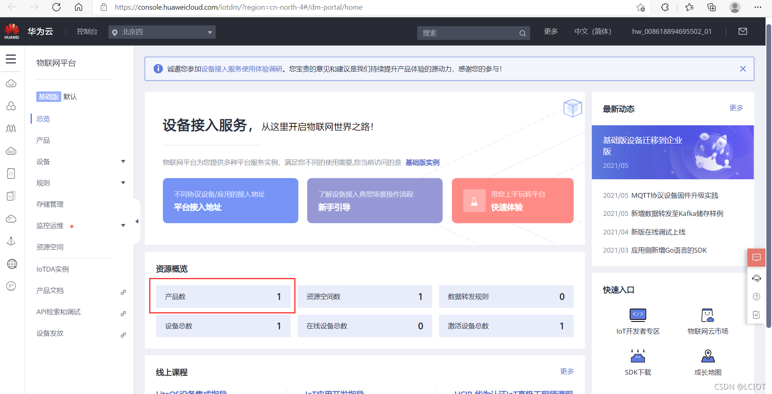The height and width of the screenshot is (394, 772).
Task: Select 存储管理 in the sidebar
Action: click(x=50, y=204)
